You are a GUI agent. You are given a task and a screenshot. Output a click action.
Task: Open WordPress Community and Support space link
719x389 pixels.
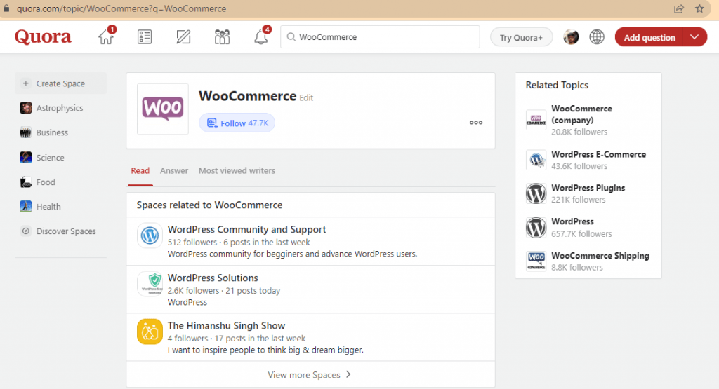[246, 230]
